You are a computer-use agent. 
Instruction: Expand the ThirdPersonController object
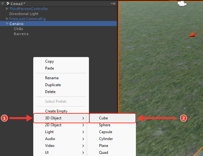tap(7, 9)
